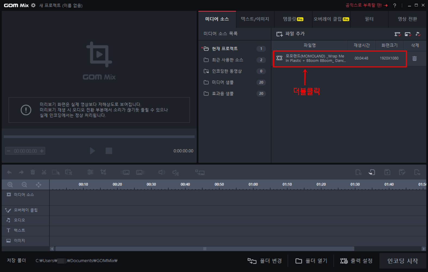Viewport: 428px width, 272px height.
Task: Toggle the audio file filter music-note icon
Action: (418, 34)
